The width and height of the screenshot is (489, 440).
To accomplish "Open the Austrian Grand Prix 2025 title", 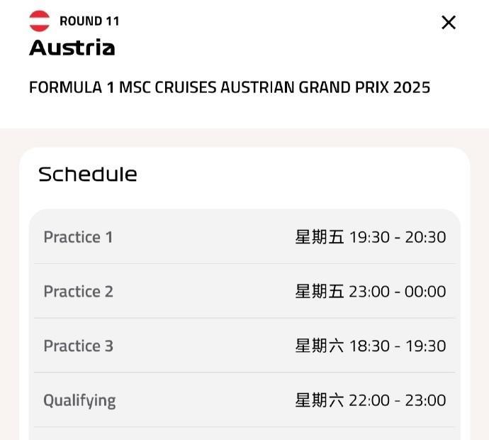I will (x=230, y=87).
